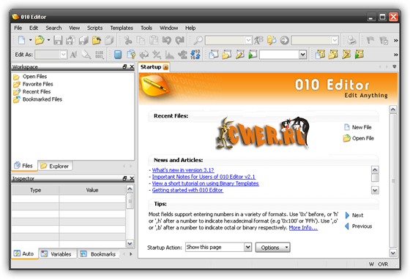Click the startup page vertical scrollbar
The image size is (410, 279).
coord(392,180)
